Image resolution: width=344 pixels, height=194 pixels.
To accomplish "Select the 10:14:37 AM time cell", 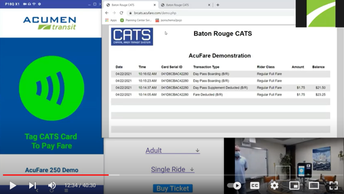I will 147,88.
